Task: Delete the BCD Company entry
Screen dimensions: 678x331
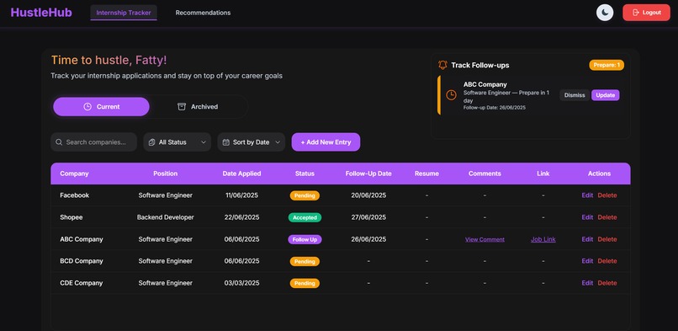Action: pyautogui.click(x=607, y=261)
